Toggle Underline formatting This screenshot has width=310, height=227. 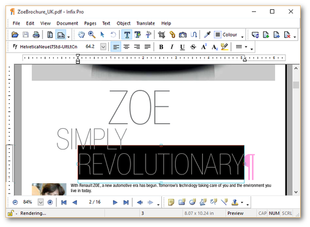(x=182, y=47)
